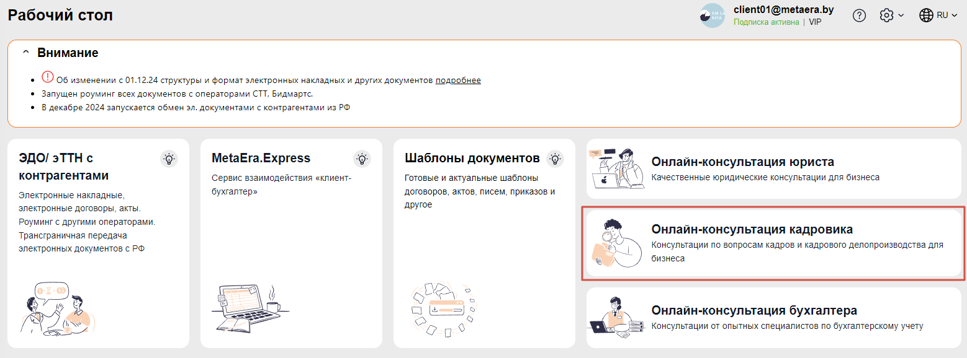This screenshot has width=967, height=358.
Task: Select Онлайн-консультация бухгалтера
Action: click(x=753, y=310)
